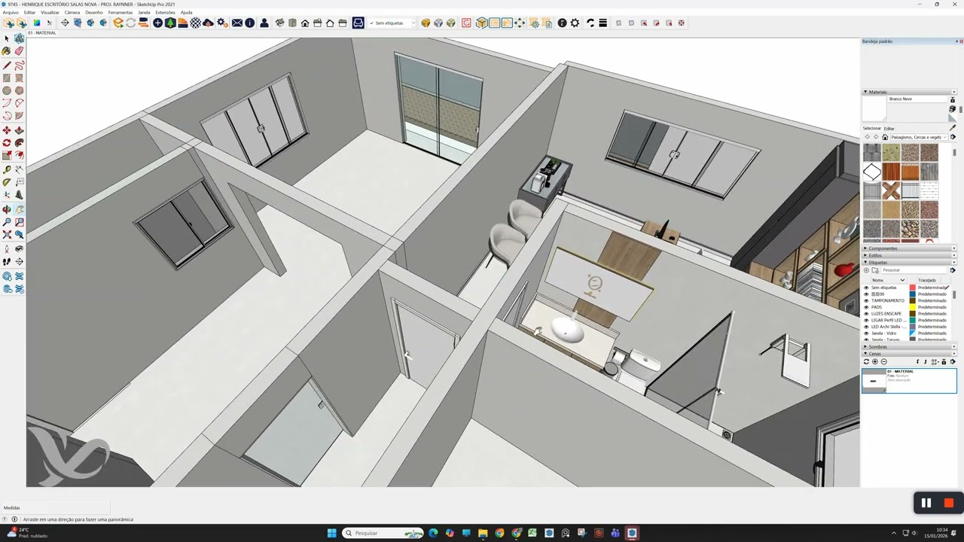This screenshot has height=542, width=964.
Task: Open toolbar gear settings icon
Action: point(575,23)
